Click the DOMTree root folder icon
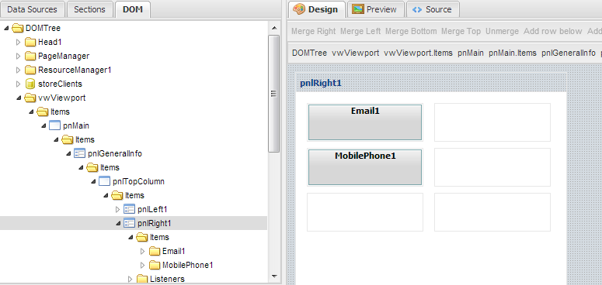Viewport: 602px width, 285px height. click(18, 28)
